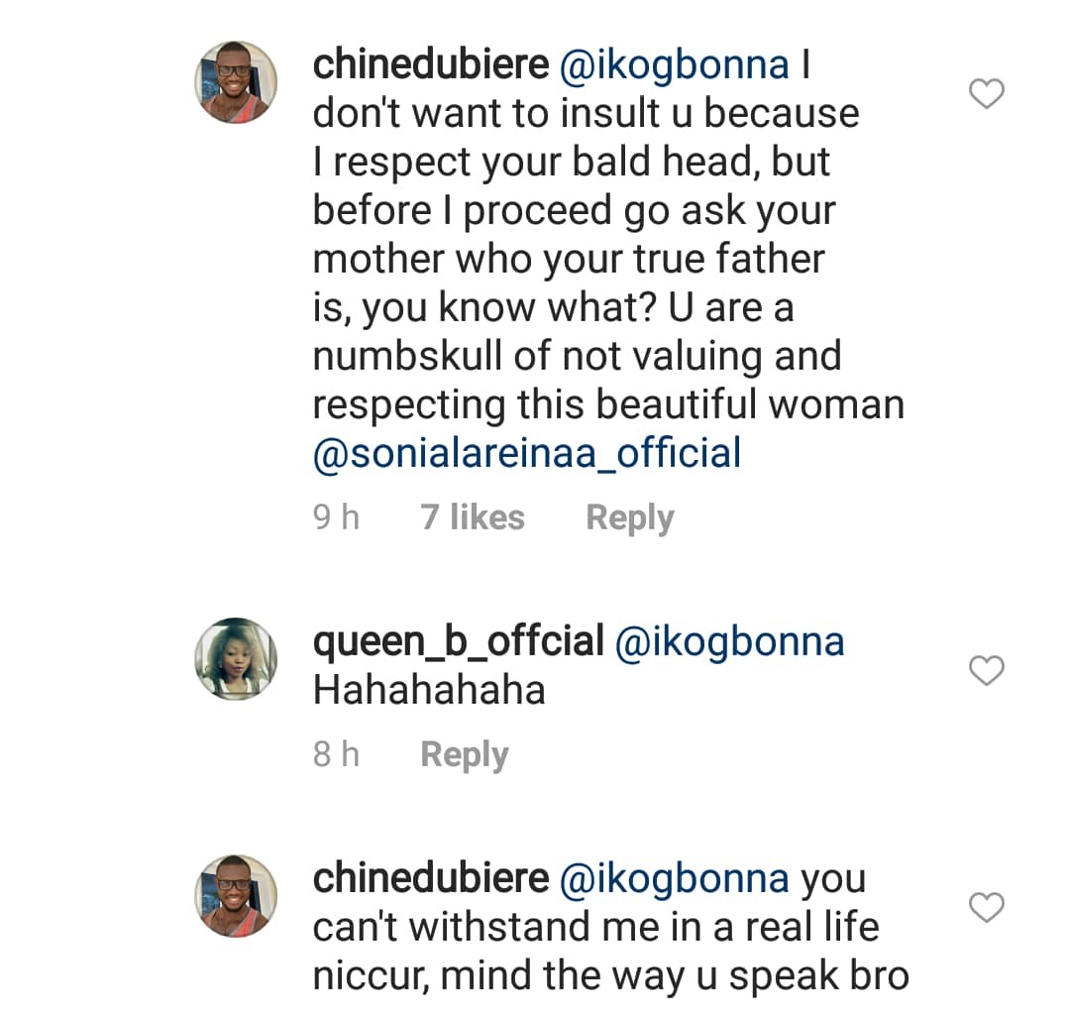Open queen_b_offcial's profile picture
The width and height of the screenshot is (1070, 1023).
(x=235, y=658)
